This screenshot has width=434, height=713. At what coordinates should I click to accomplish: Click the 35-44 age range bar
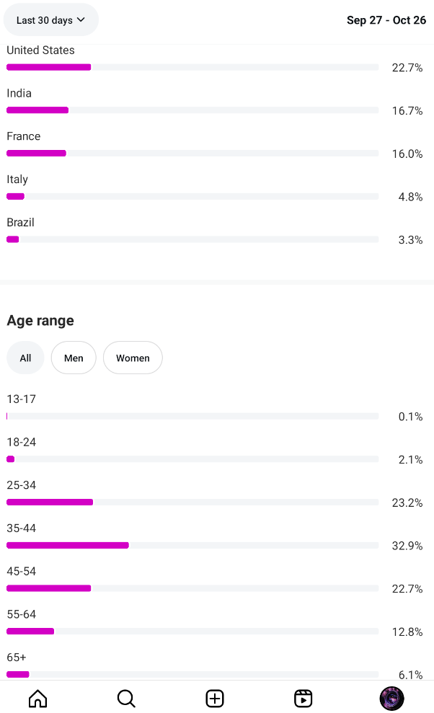click(x=192, y=546)
